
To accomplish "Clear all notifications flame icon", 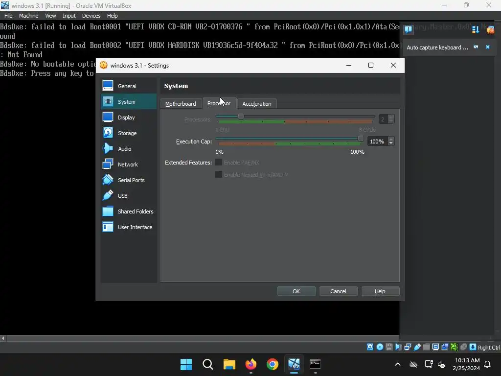I will click(x=490, y=30).
